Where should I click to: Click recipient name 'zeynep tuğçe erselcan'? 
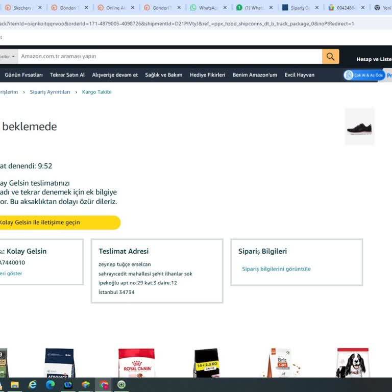[125, 264]
